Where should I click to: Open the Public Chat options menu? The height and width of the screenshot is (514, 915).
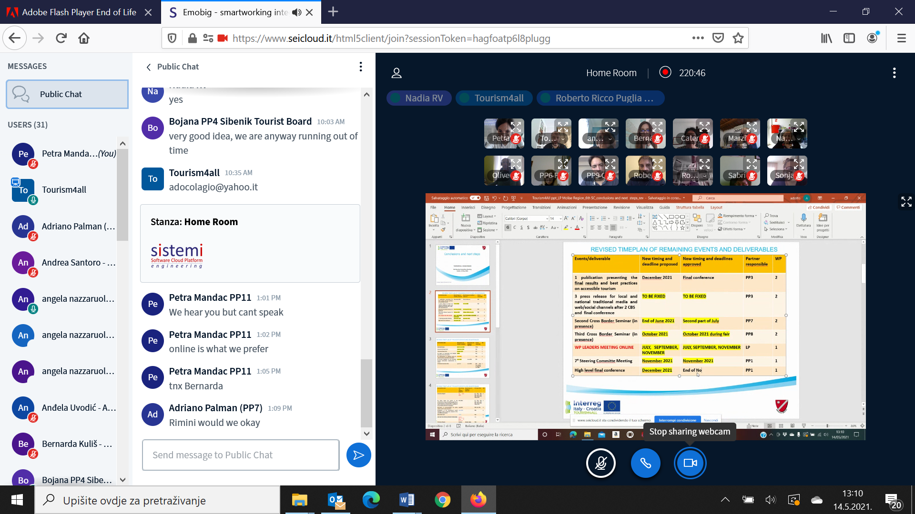coord(361,67)
